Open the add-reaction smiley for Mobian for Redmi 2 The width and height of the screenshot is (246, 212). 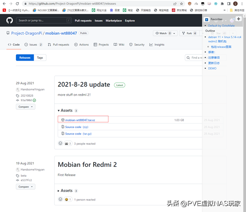pos(60,199)
